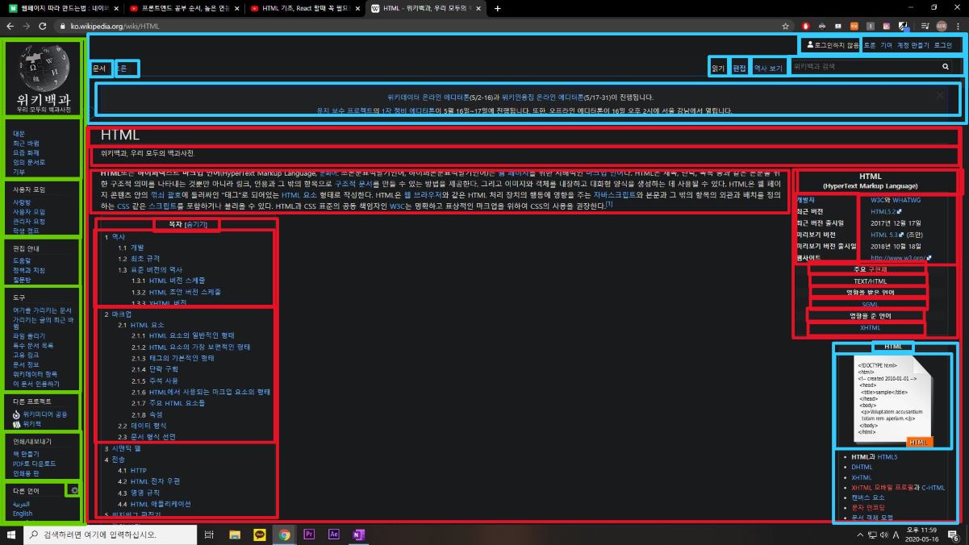969x545 pixels.
Task: Click the 자바스크립트 link in the intro
Action: (x=615, y=195)
